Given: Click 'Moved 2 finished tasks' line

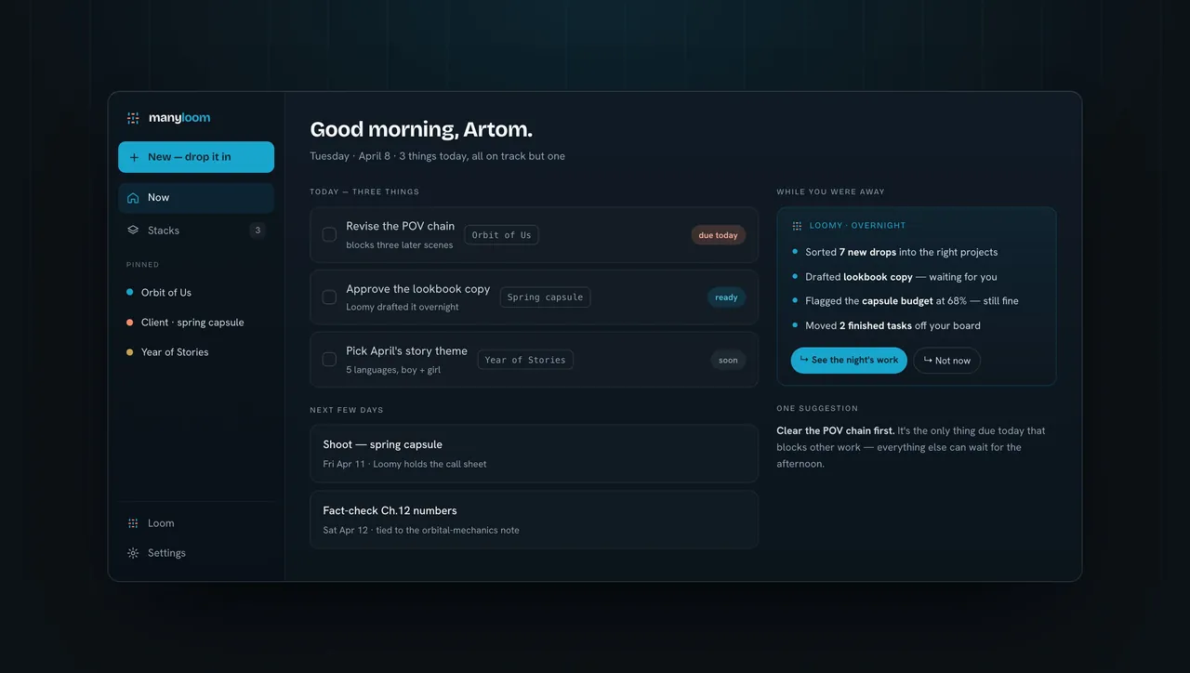Looking at the screenshot, I should tap(892, 325).
